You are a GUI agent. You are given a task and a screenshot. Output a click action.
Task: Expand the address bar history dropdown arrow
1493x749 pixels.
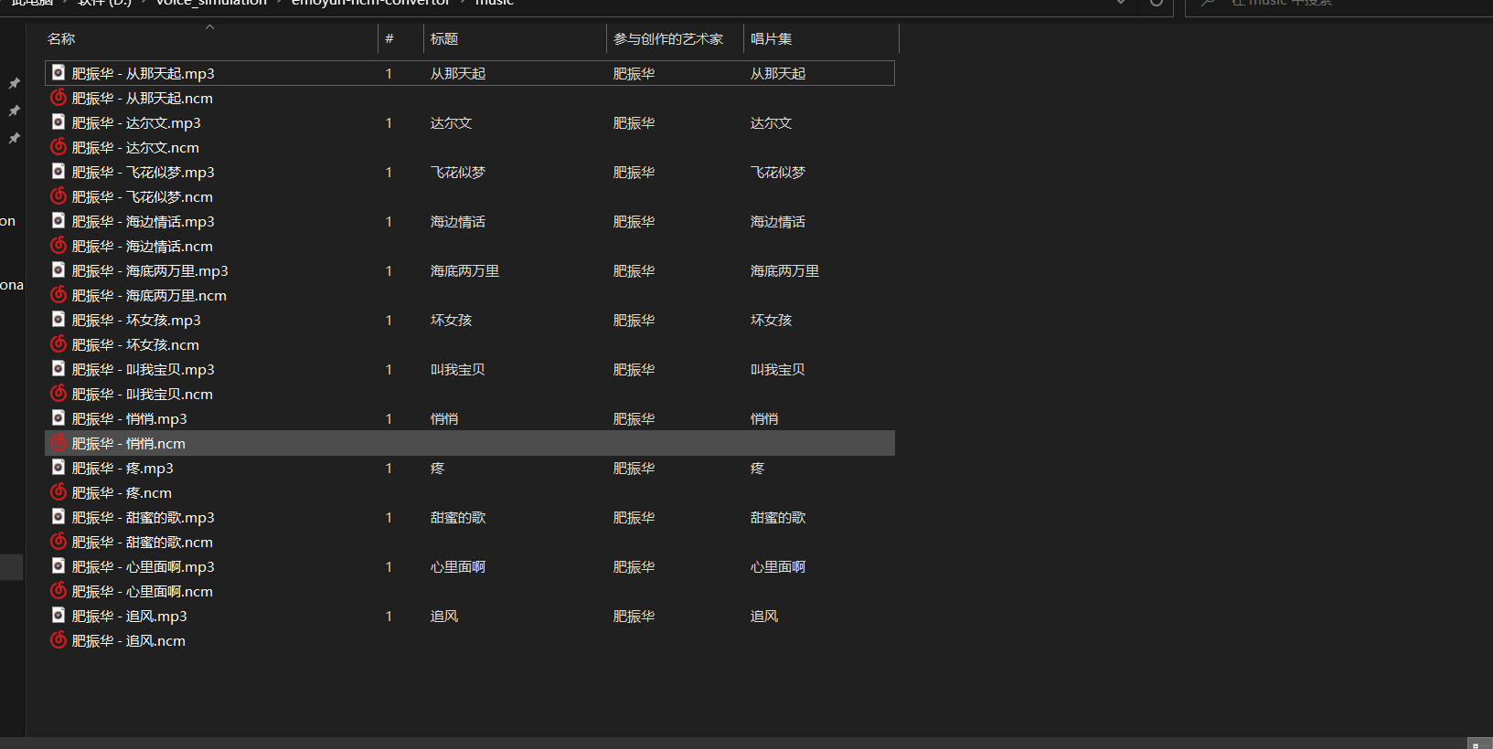(1121, 4)
